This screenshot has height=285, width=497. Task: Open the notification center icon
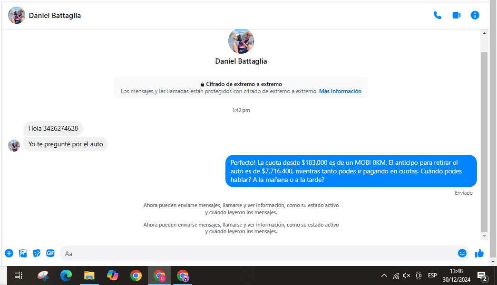pyautogui.click(x=482, y=276)
